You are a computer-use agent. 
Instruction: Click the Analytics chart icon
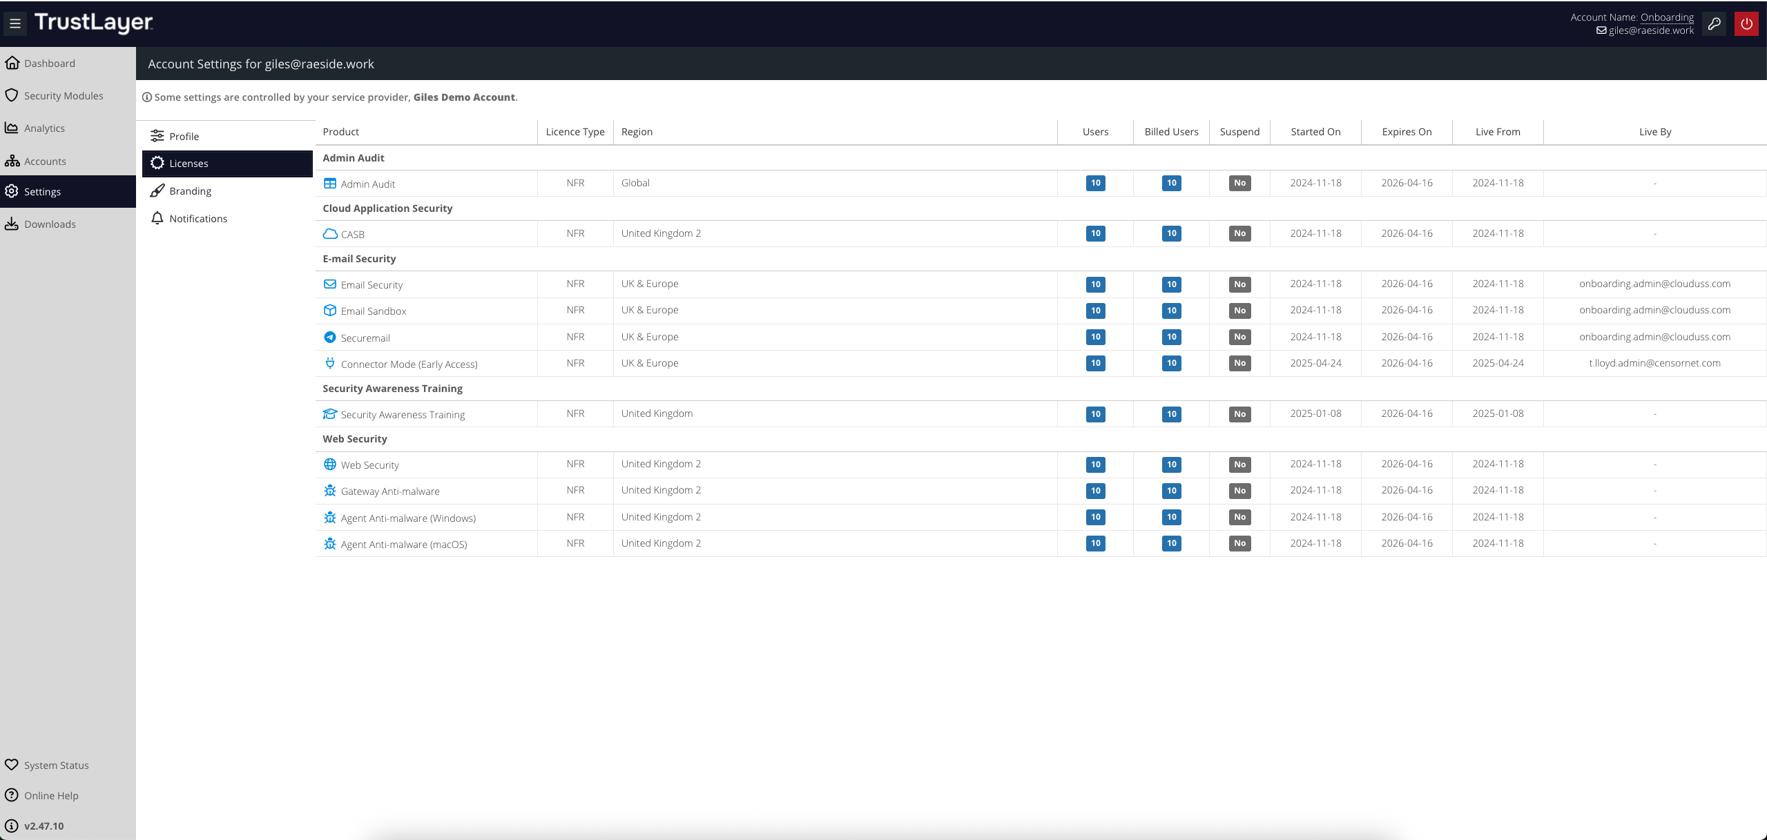click(12, 128)
